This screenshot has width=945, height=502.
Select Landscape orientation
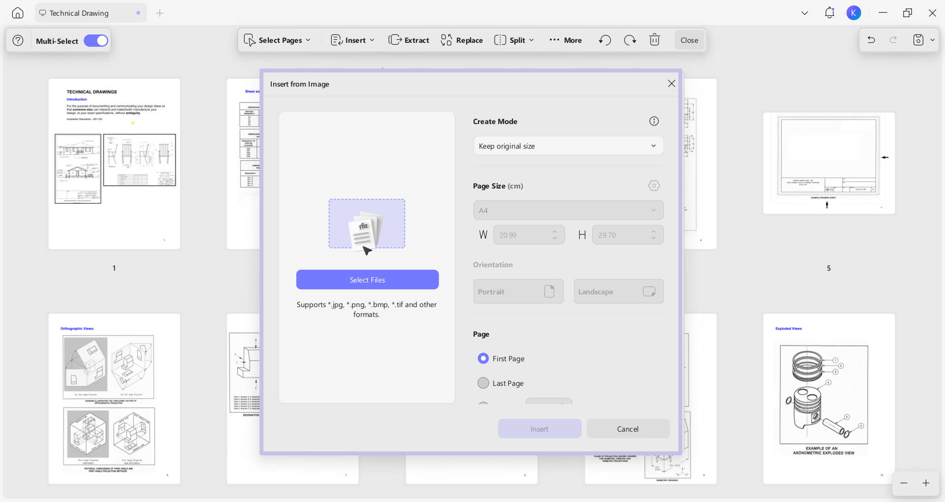[x=619, y=291]
